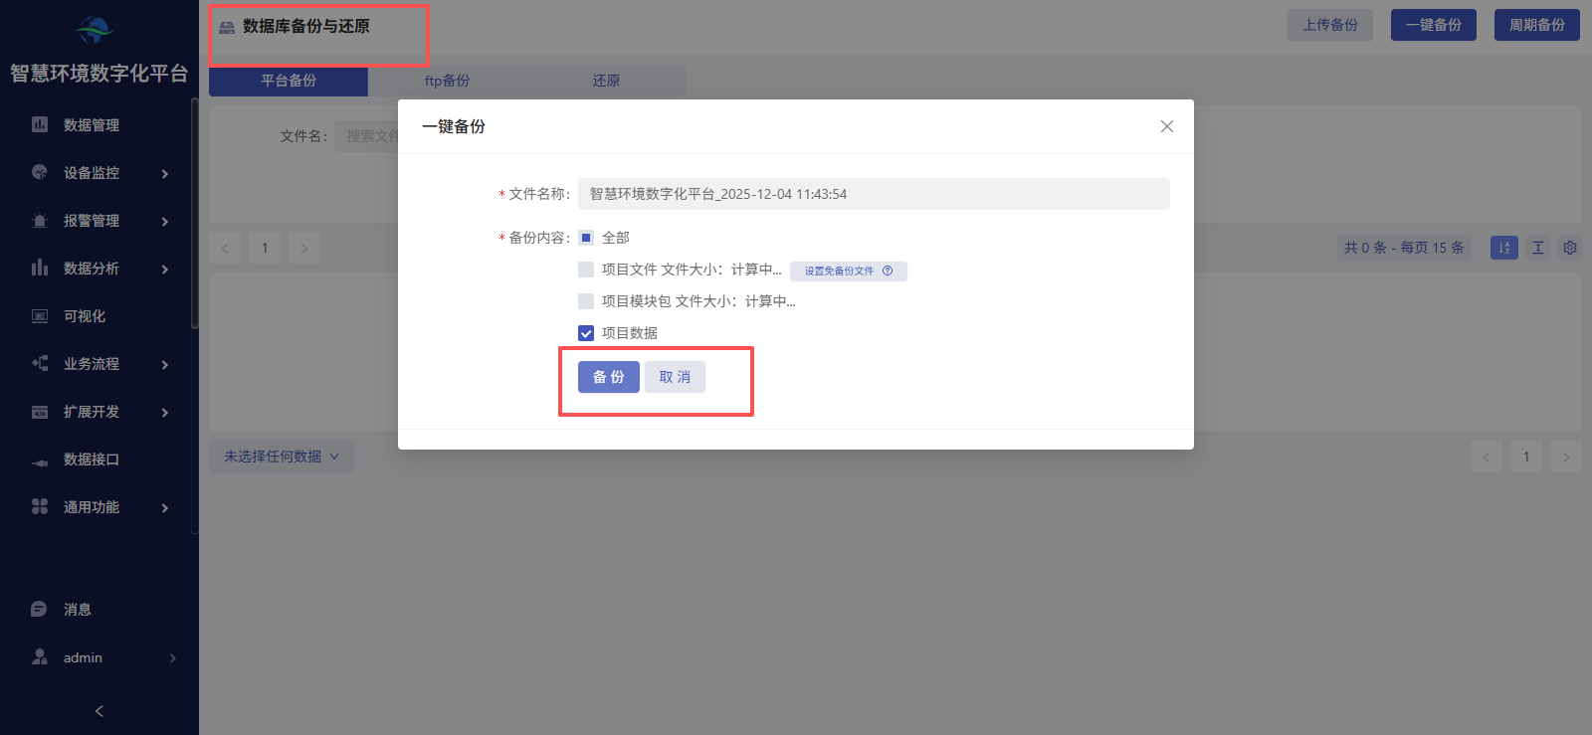The width and height of the screenshot is (1592, 735).
Task: Click the database icon beside page title
Action: point(227,27)
